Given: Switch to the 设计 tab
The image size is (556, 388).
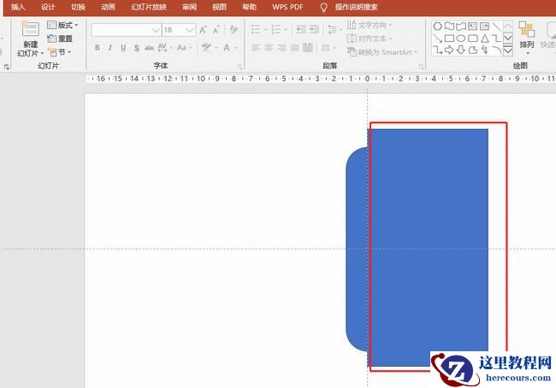Looking at the screenshot, I should coord(48,7).
